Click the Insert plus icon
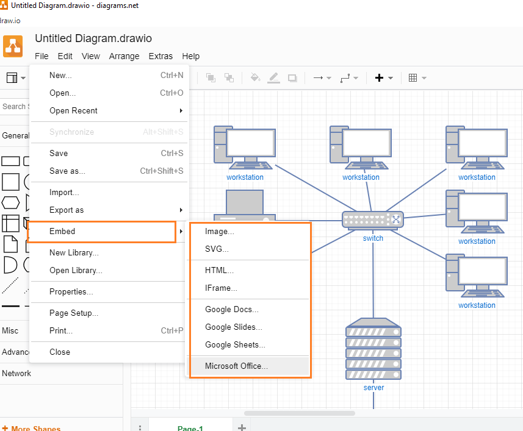Image resolution: width=523 pixels, height=431 pixels. click(379, 78)
